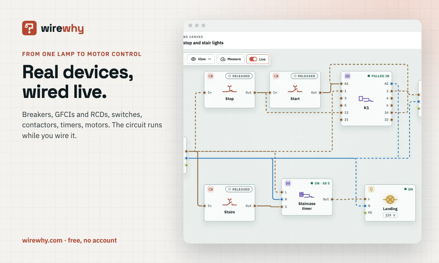The height and width of the screenshot is (263, 439).
Task: Click the wirewhy logo icon
Action: (29, 28)
